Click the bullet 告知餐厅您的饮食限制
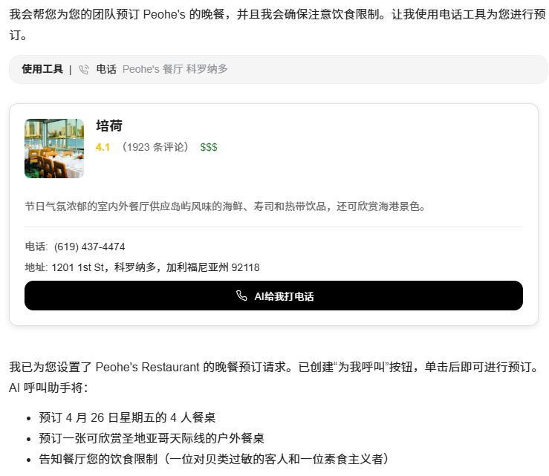The width and height of the screenshot is (549, 476). point(214,459)
